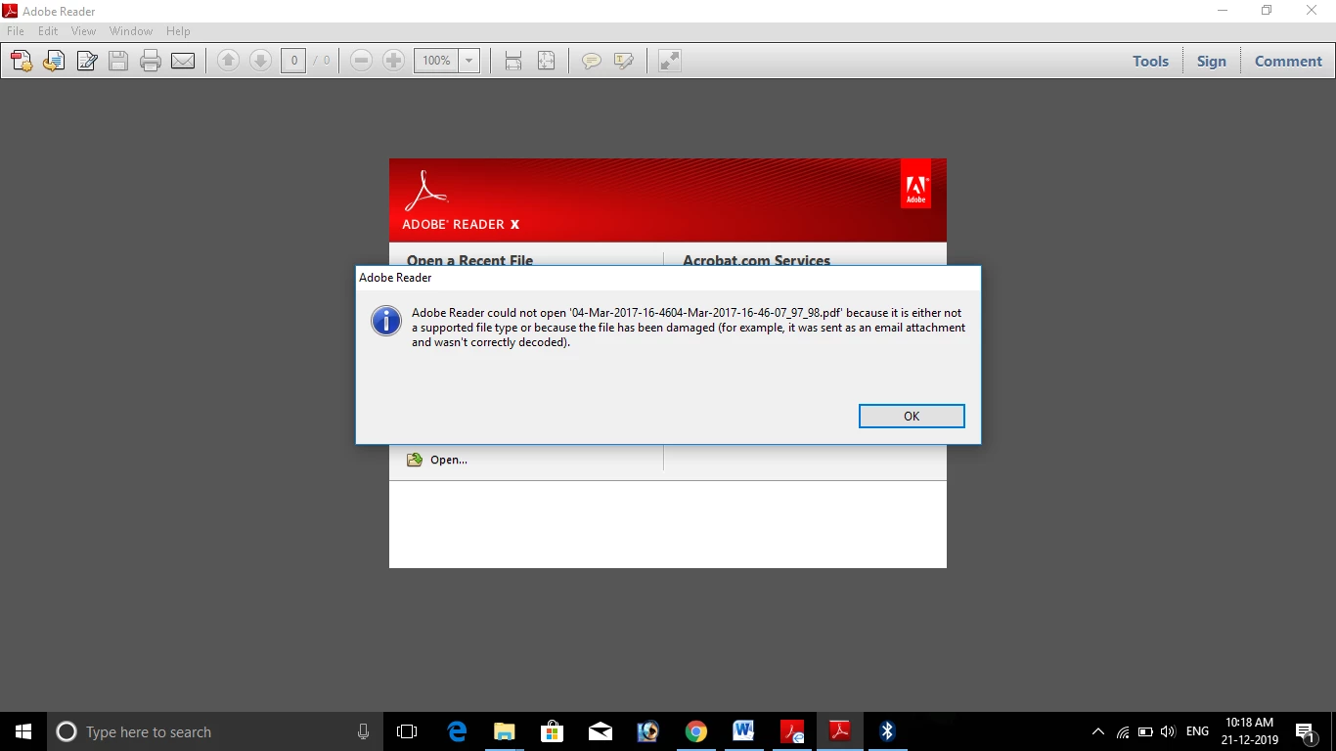Click the Windows Start button
The height and width of the screenshot is (751, 1336).
pyautogui.click(x=23, y=731)
